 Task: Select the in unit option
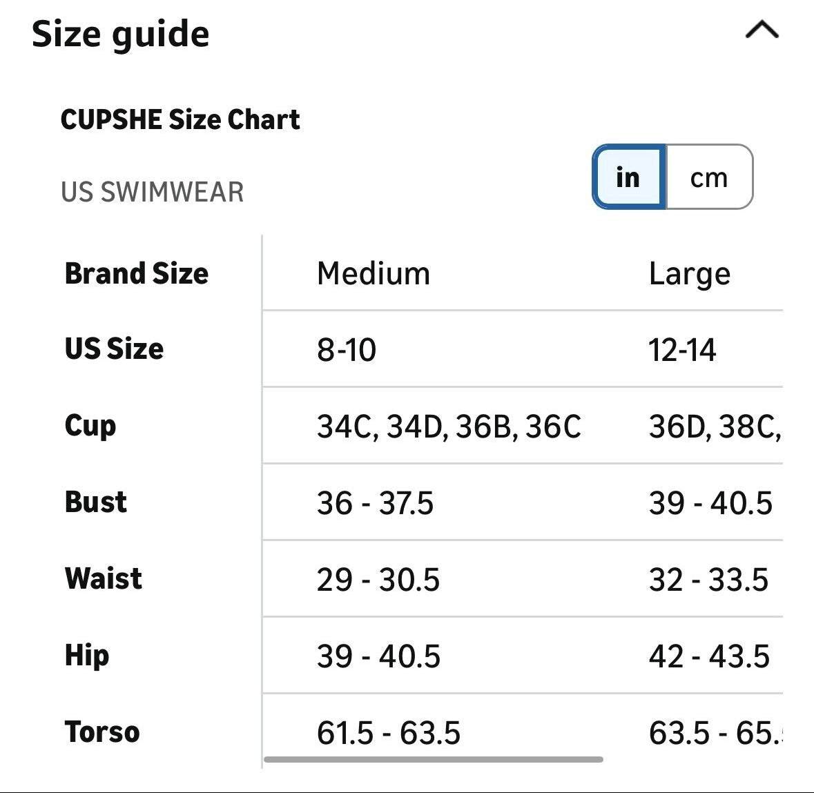coord(628,178)
